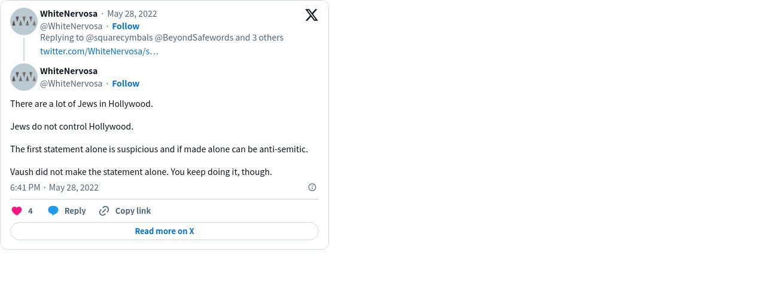This screenshot has width=768, height=307.
Task: Open the twitter.com/WhiteNervosa/s… link
Action: (99, 51)
